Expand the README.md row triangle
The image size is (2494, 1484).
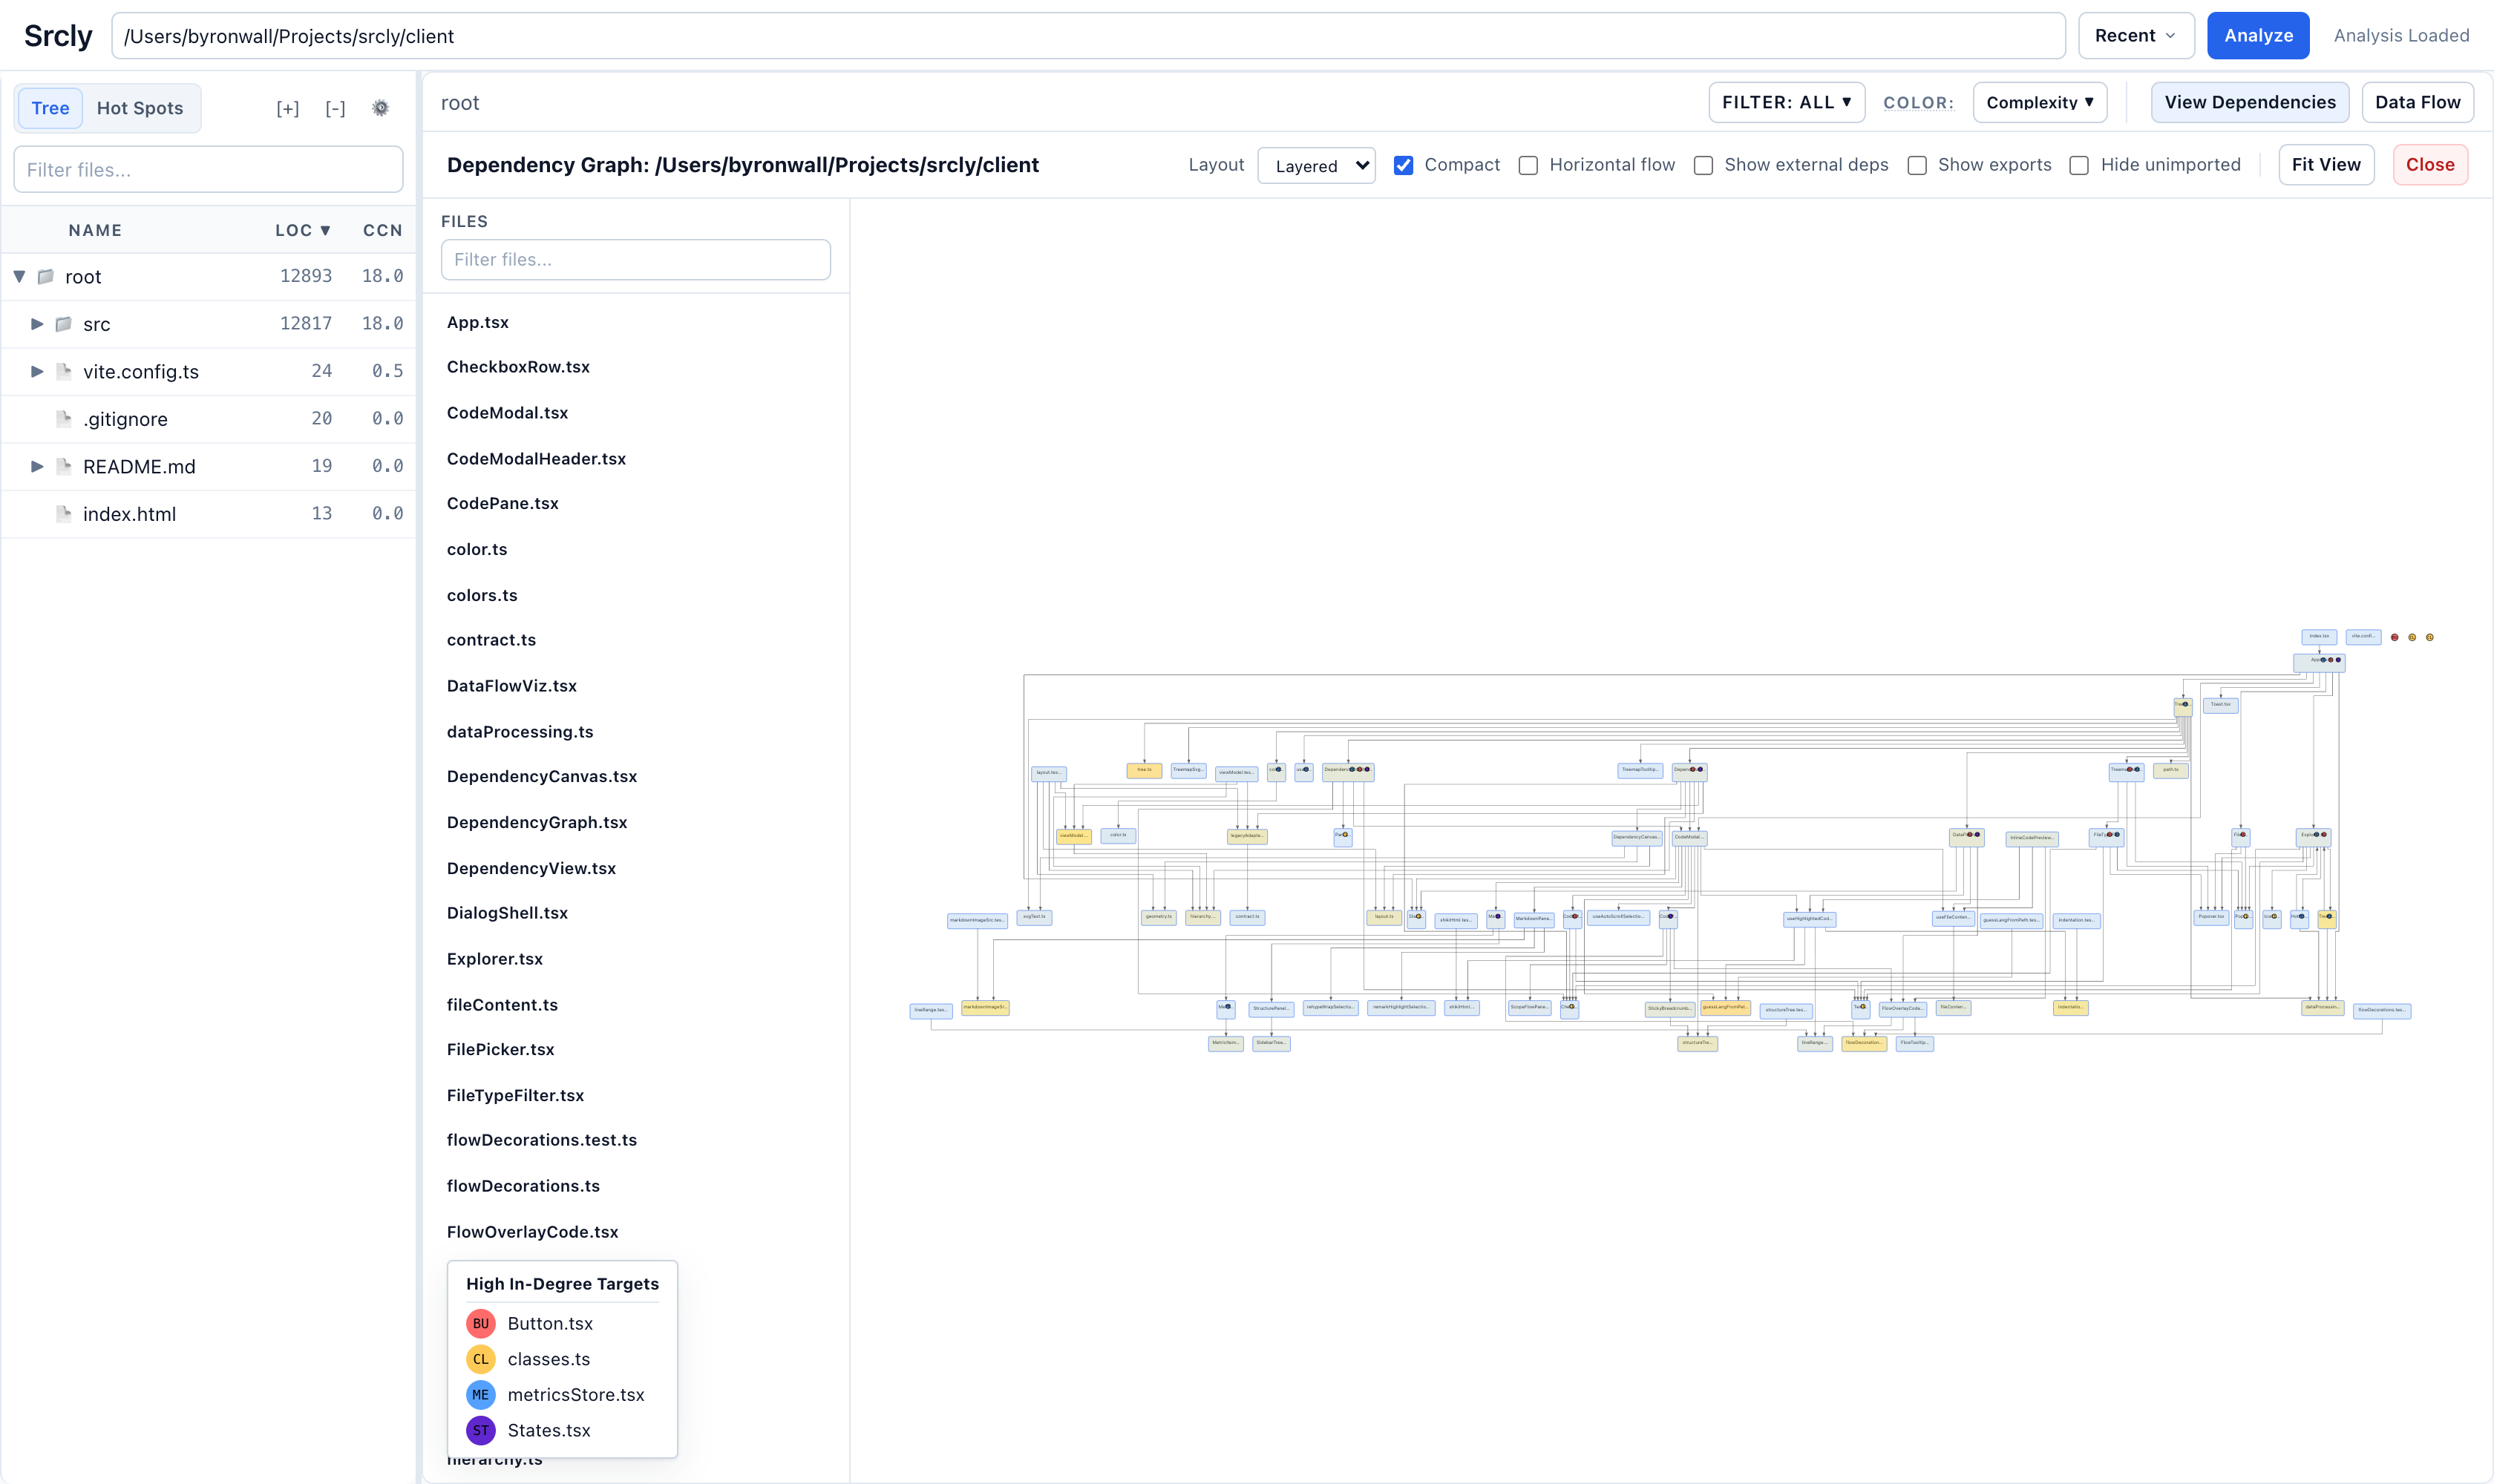point(37,466)
